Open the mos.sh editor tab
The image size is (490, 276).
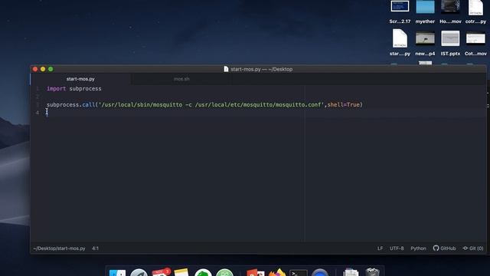point(181,79)
